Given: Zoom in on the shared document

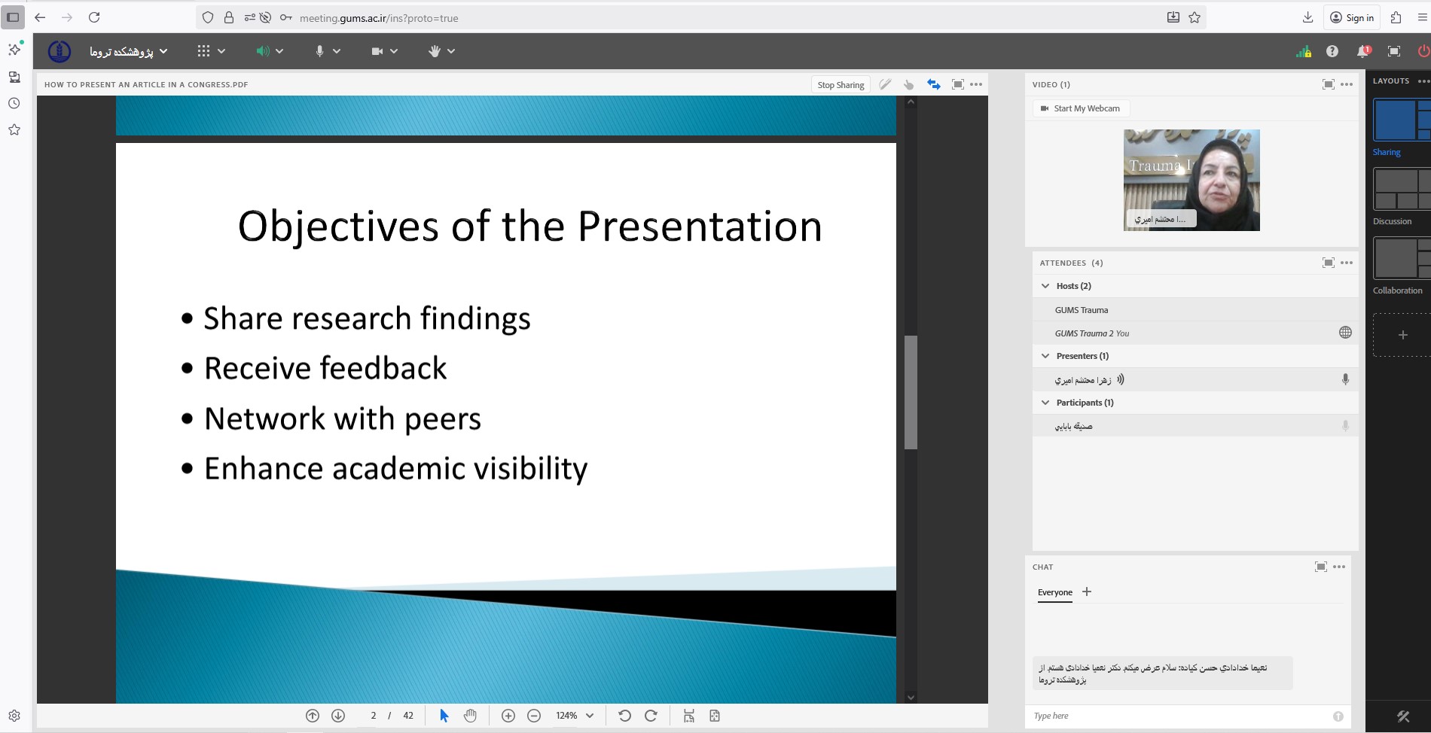Looking at the screenshot, I should pyautogui.click(x=508, y=716).
